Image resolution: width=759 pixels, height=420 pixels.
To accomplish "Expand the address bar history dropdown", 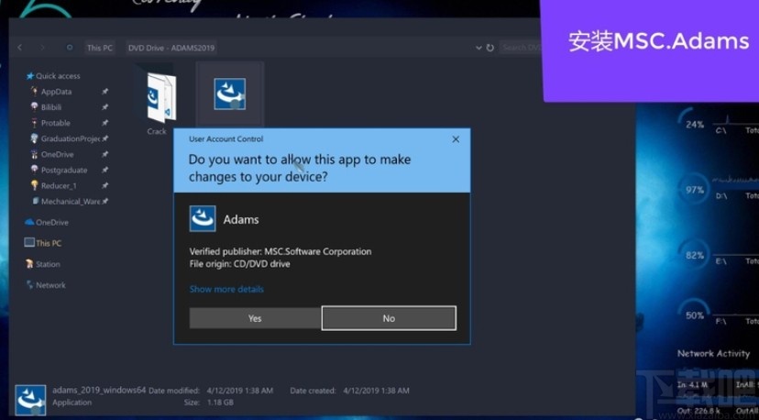I will tap(478, 48).
